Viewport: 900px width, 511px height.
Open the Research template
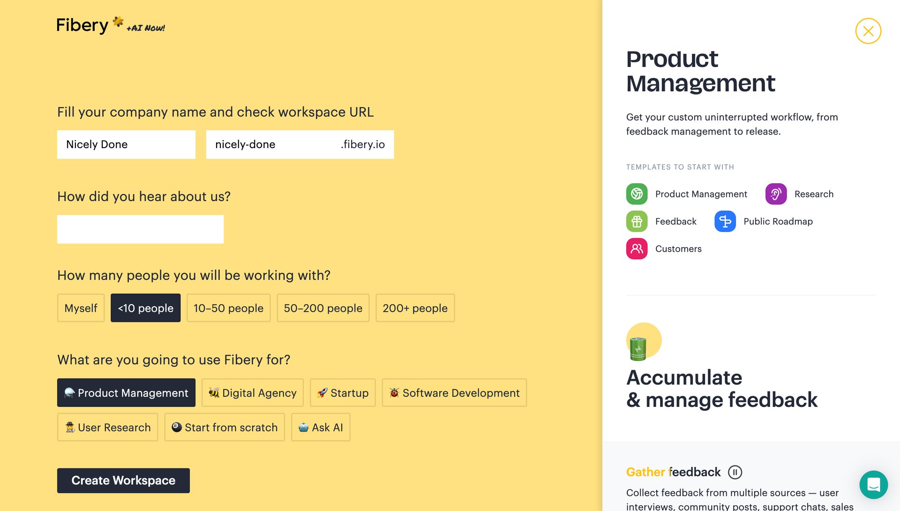click(x=814, y=194)
